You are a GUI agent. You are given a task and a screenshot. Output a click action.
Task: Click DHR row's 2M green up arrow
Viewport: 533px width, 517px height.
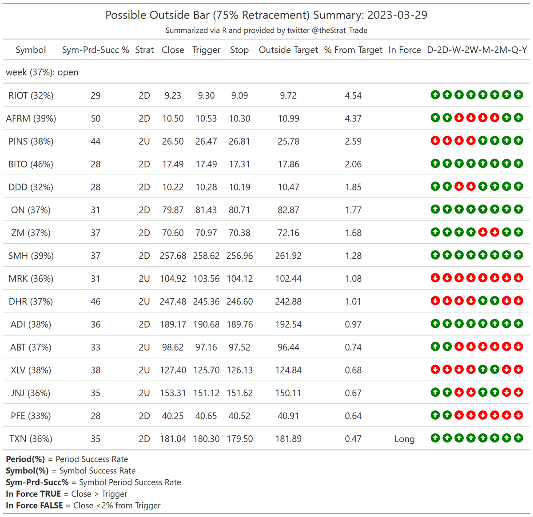pos(494,301)
